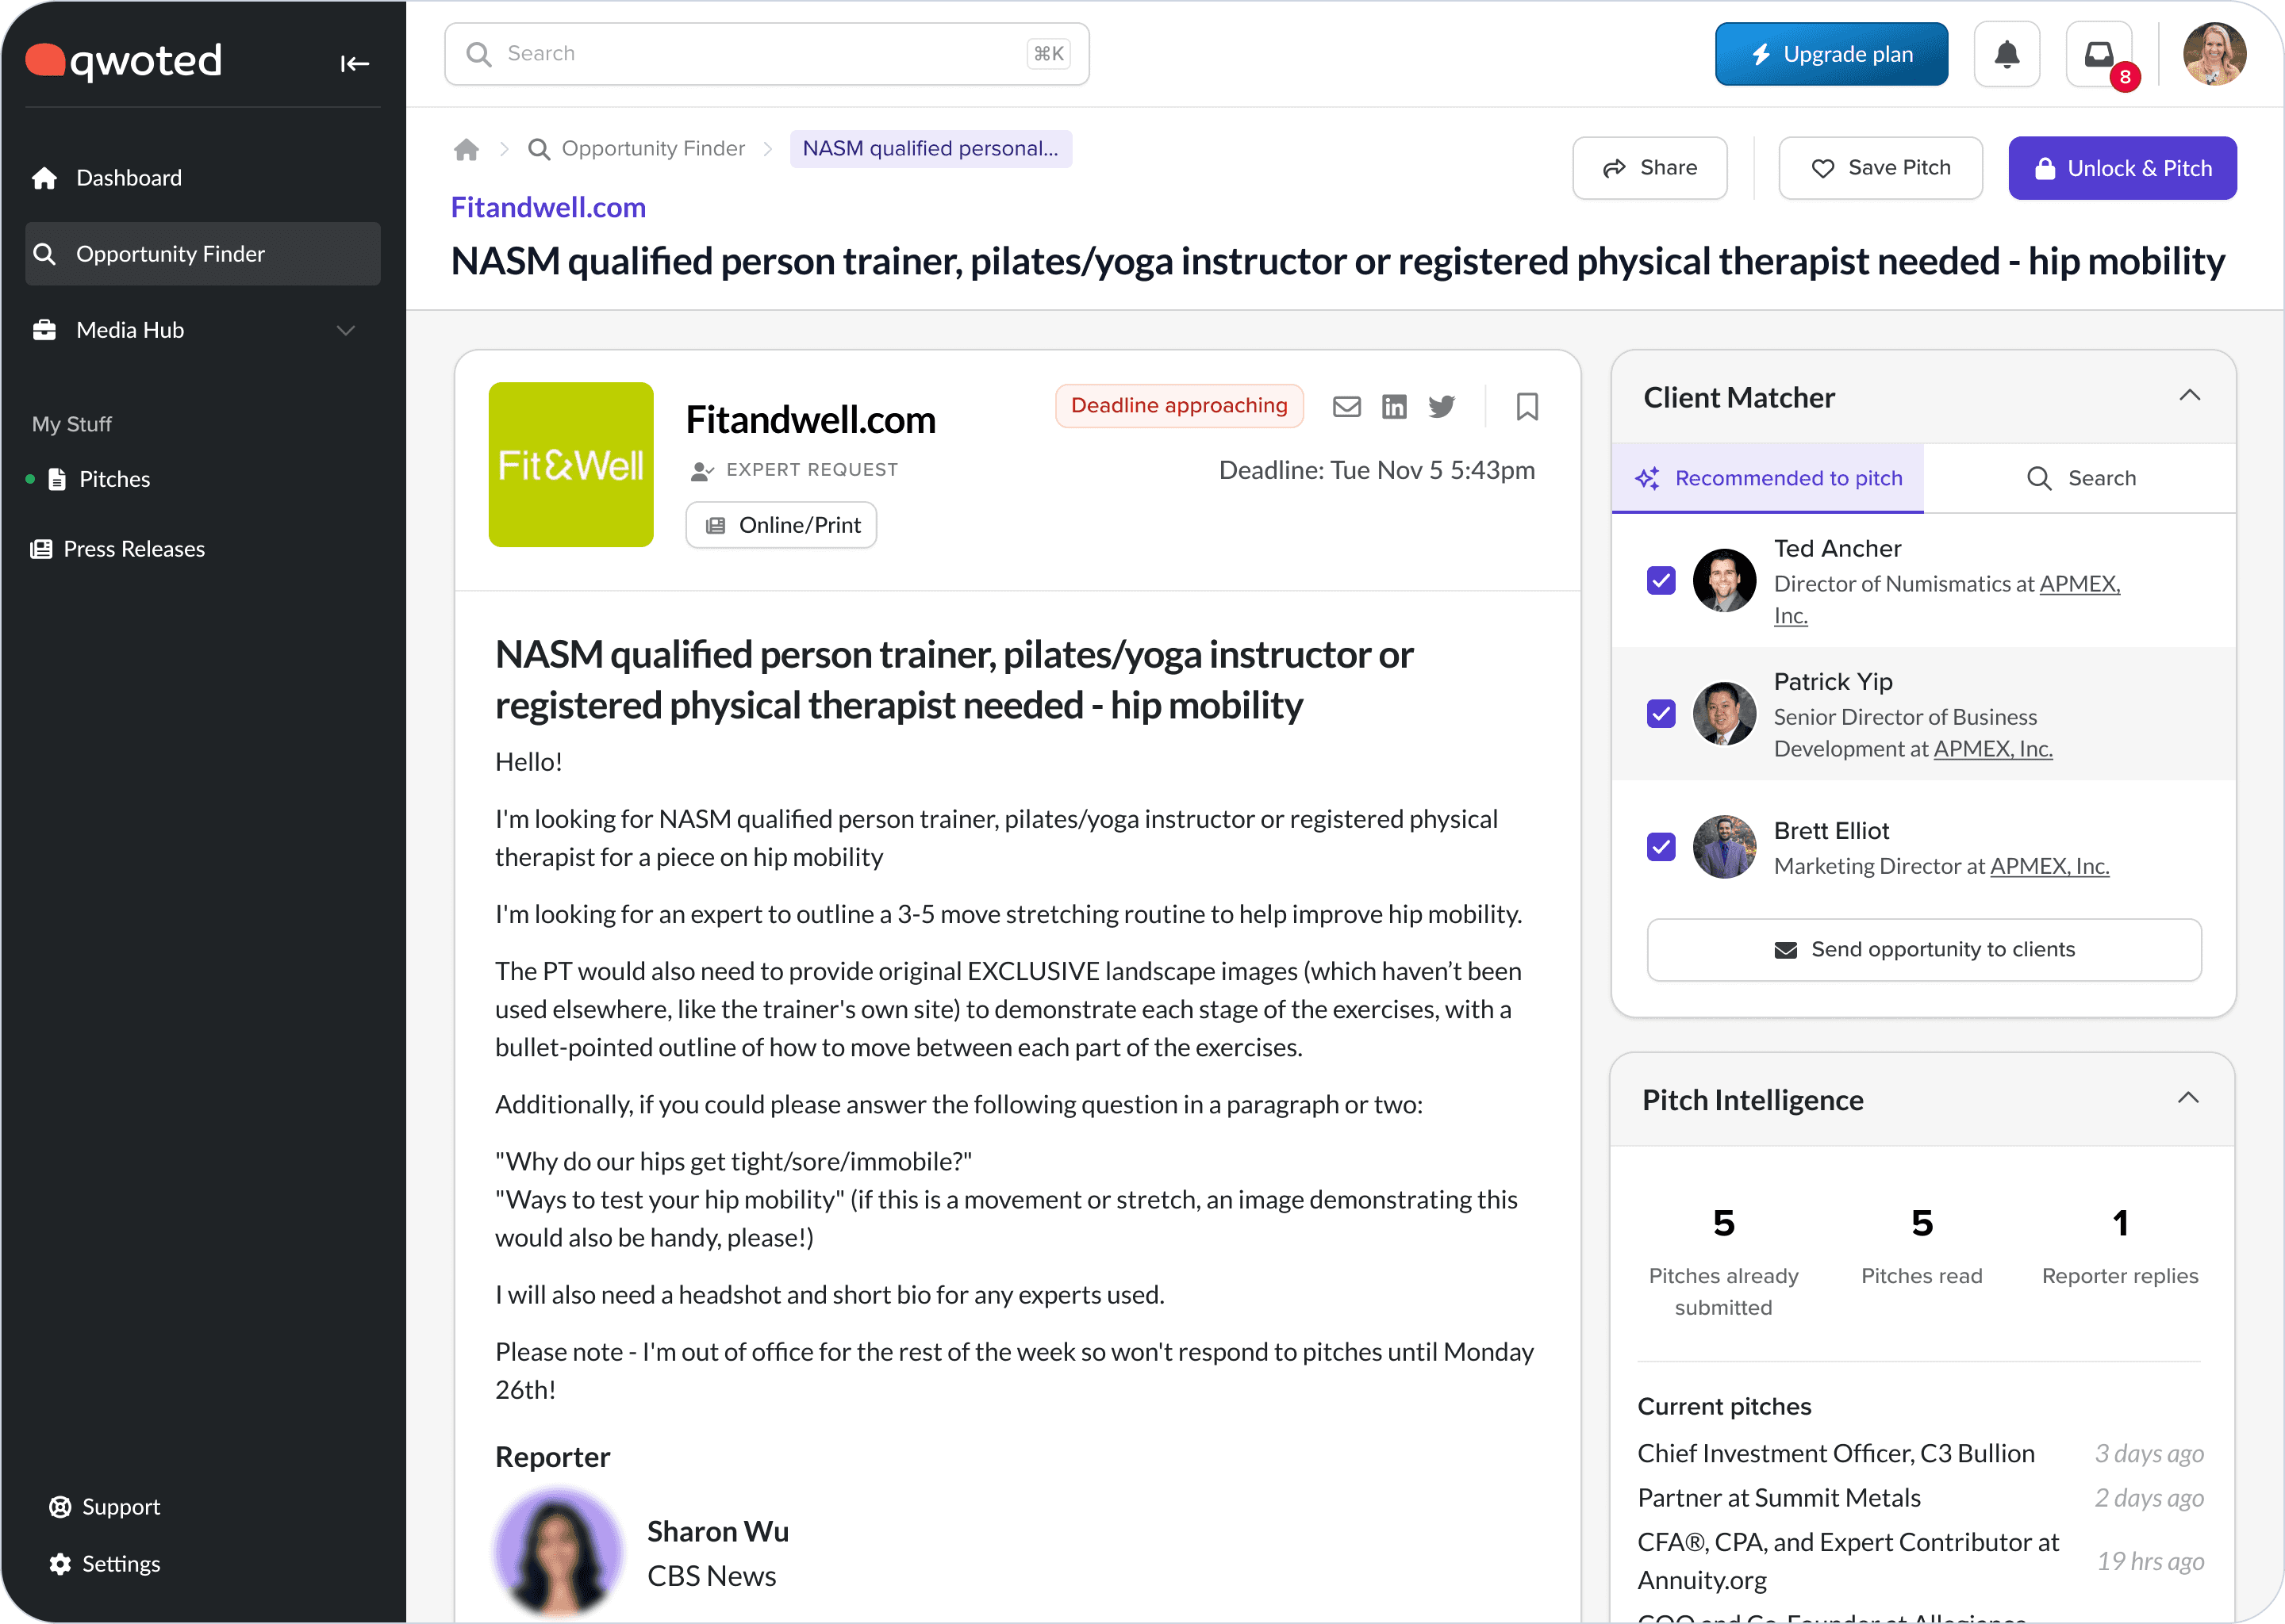The height and width of the screenshot is (1624, 2285).
Task: Collapse the sidebar with arrow icon
Action: [354, 64]
